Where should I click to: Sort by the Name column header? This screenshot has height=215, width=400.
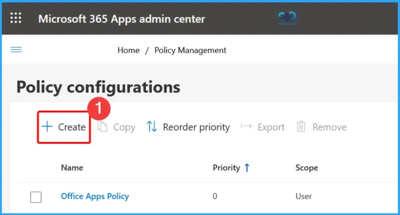tap(72, 168)
